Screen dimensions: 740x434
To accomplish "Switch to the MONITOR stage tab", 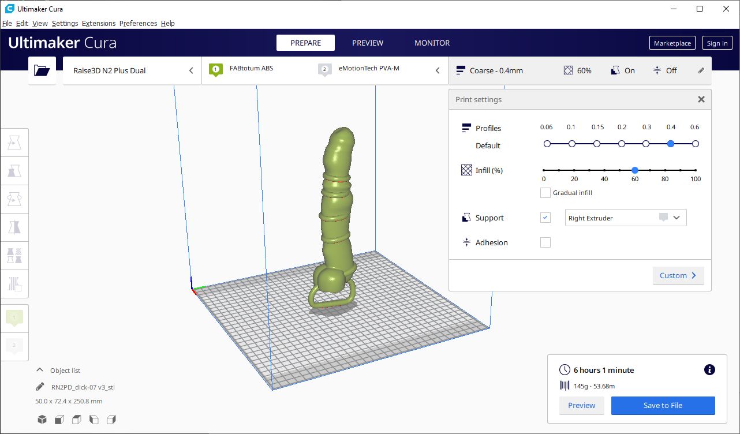I will [x=432, y=43].
